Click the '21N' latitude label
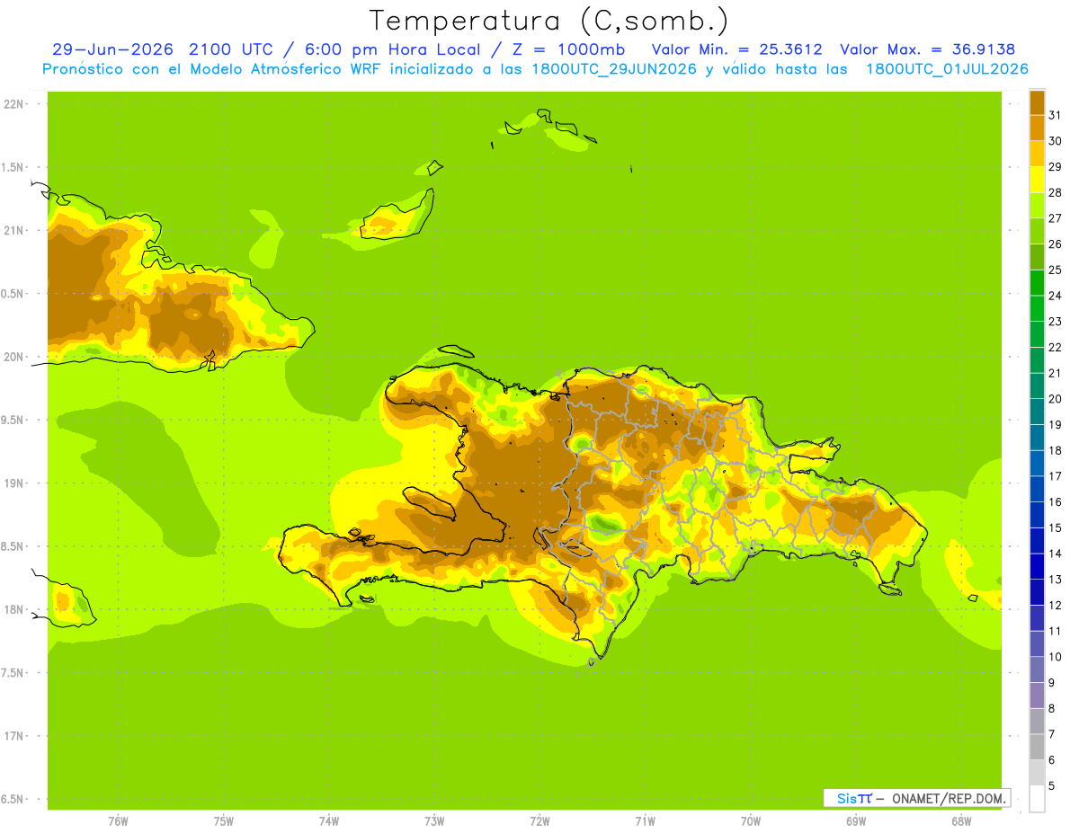Viewport: 1079px width, 833px height. coord(13,231)
